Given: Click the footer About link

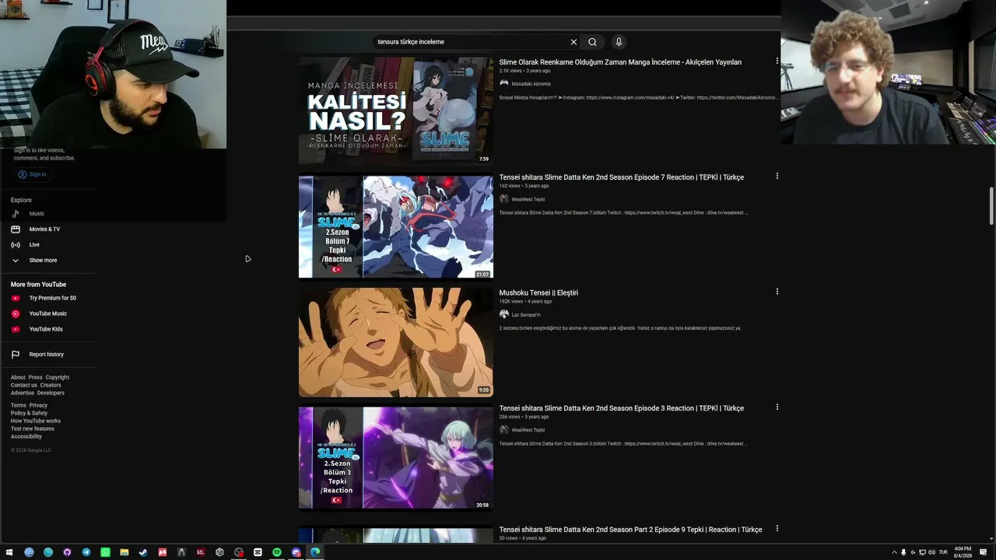Looking at the screenshot, I should pos(18,377).
